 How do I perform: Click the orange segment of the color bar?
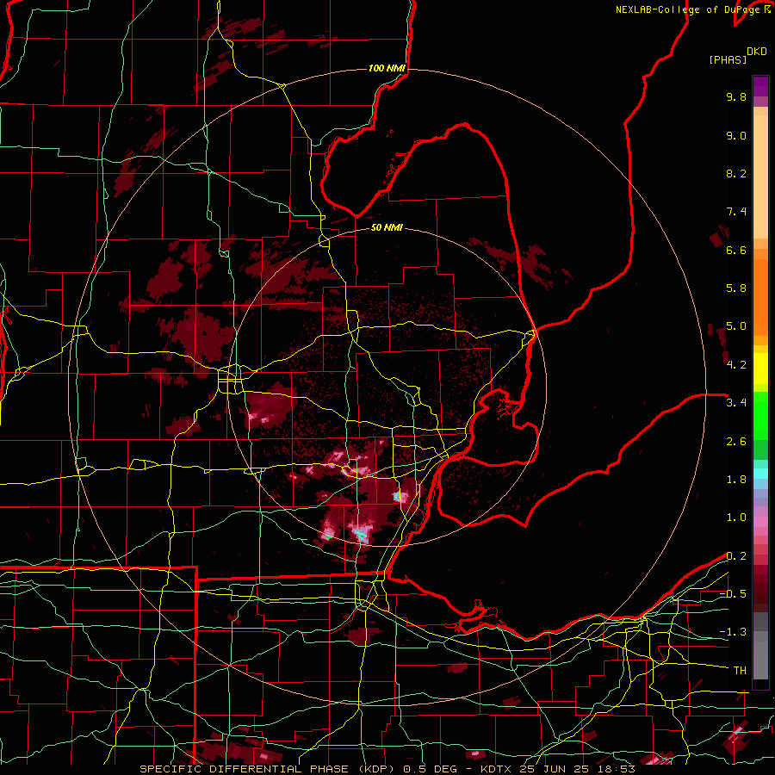(760, 292)
